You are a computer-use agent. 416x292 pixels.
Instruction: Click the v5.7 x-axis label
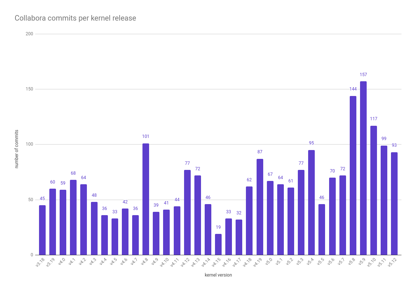click(x=341, y=262)
